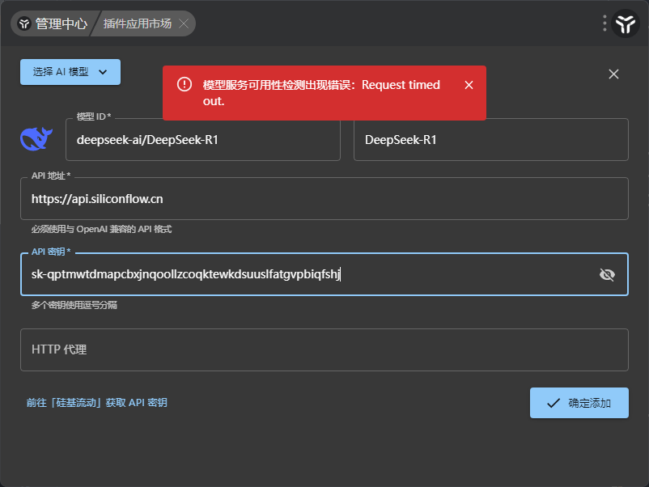Image resolution: width=649 pixels, height=487 pixels.
Task: Switch to the 插件应用市场 tab
Action: [138, 23]
